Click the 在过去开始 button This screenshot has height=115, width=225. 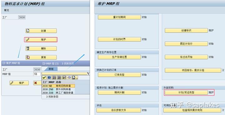click(186, 57)
